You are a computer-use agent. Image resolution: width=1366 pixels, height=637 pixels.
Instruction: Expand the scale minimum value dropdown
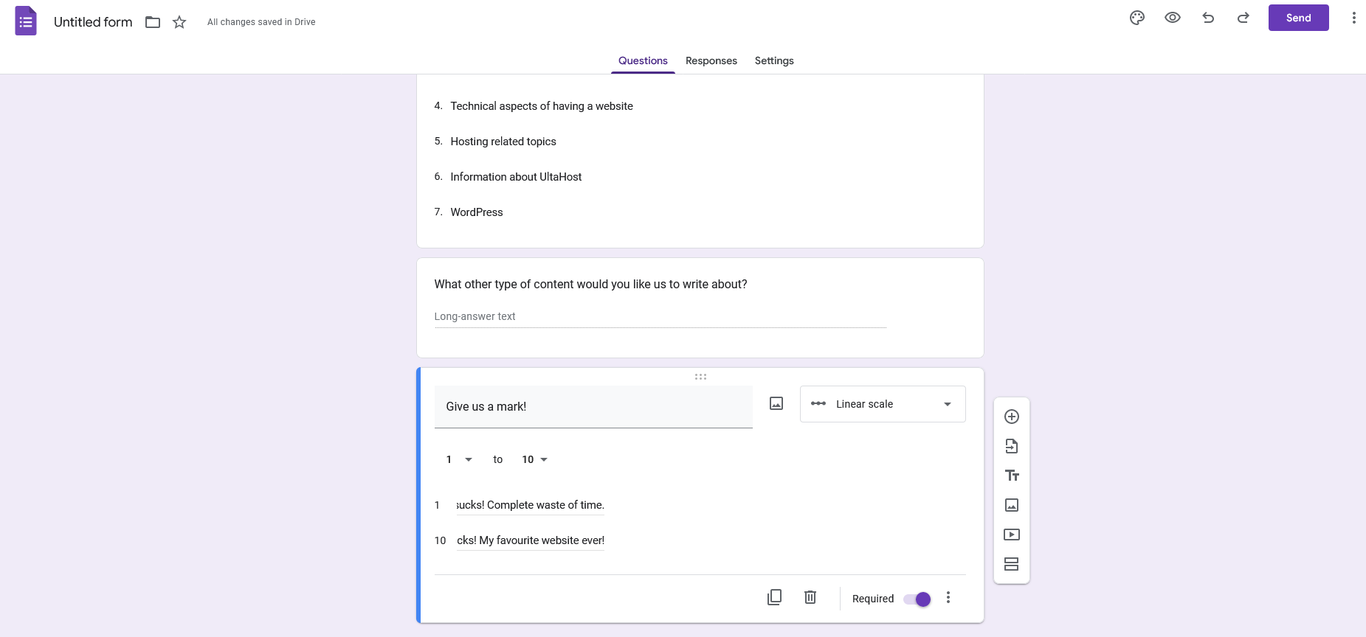pos(459,459)
